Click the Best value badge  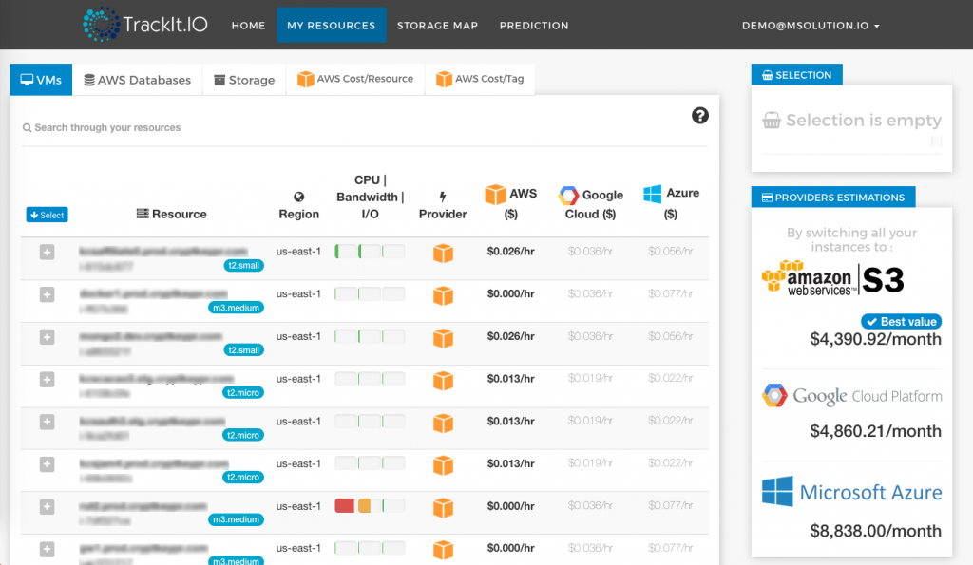tap(901, 321)
